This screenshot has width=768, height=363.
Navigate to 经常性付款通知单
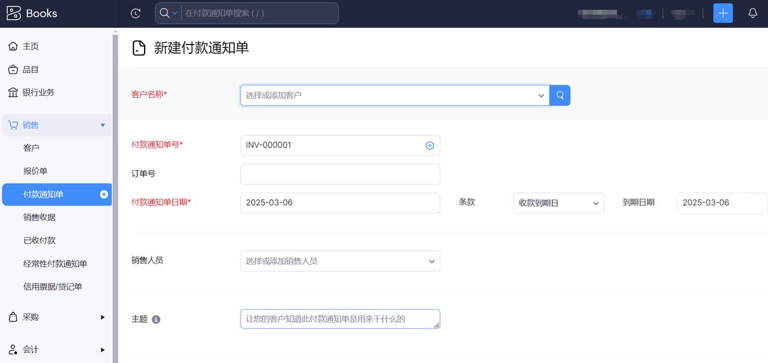click(55, 264)
